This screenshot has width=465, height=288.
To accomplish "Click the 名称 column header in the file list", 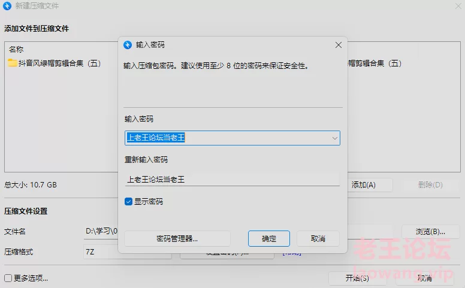I will 16,50.
